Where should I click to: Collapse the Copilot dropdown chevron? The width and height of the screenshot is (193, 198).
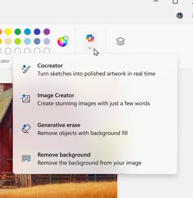[90, 48]
